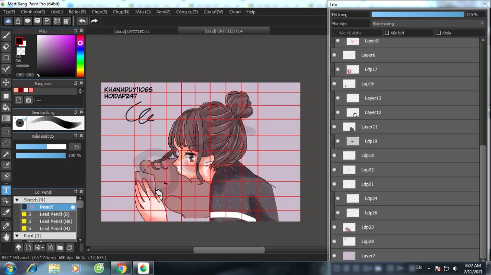This screenshot has height=275, width=491.
Task: Click the speech bubble toolbar icon
Action: point(27,21)
